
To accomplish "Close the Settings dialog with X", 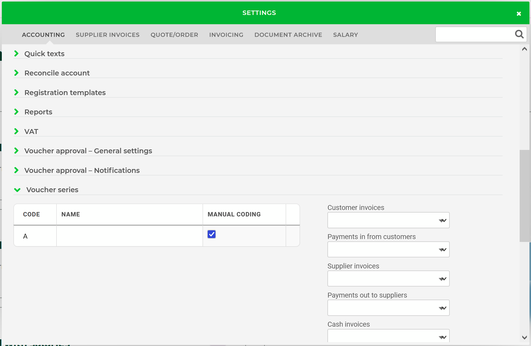I will coord(519,14).
